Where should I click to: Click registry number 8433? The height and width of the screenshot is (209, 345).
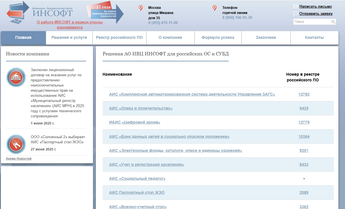tap(304, 164)
